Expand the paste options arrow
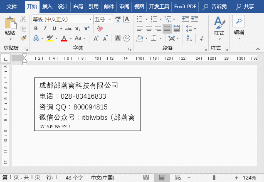The height and width of the screenshot is (182, 264). click(10, 39)
